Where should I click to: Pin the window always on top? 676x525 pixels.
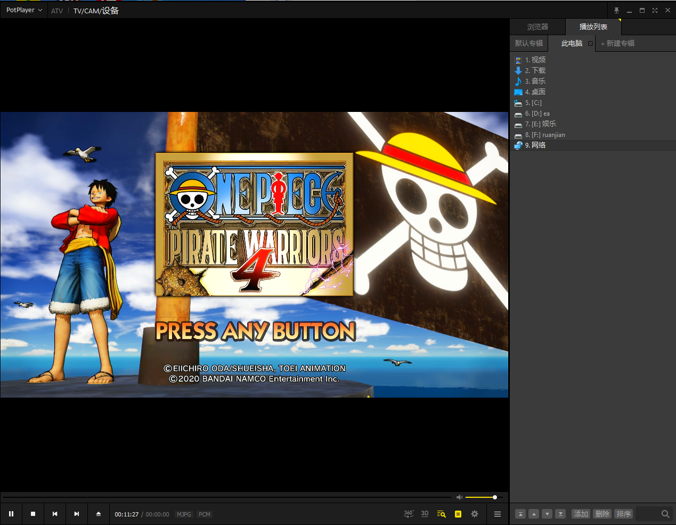pos(616,10)
